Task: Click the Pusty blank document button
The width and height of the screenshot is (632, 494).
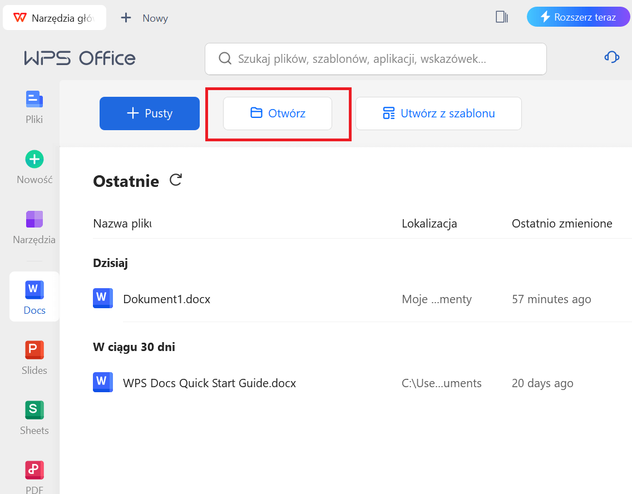Action: [150, 113]
